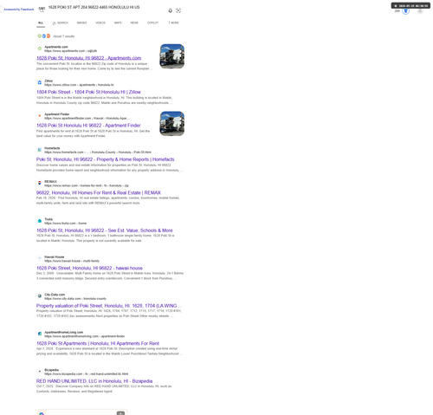Screen dimensions: 433x415
Task: Open '1628 Poki St Apartments' For Rent result
Action: coord(98,343)
